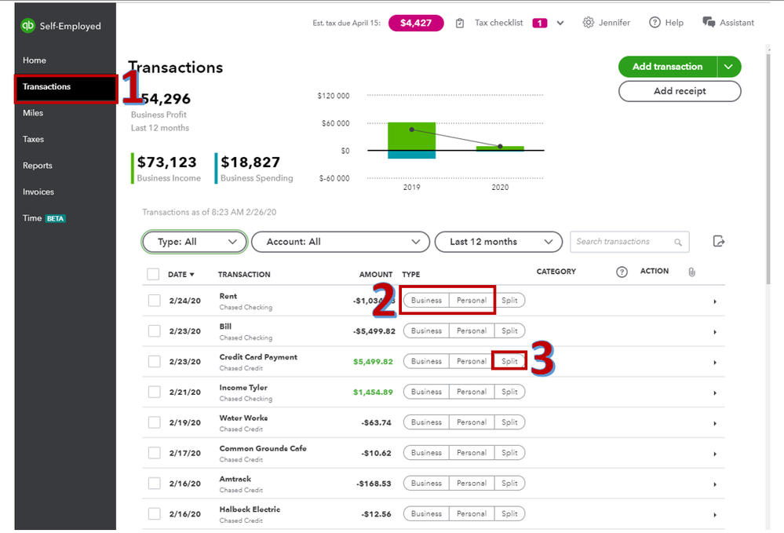
Task: Click the AMOUNT column header
Action: click(375, 275)
